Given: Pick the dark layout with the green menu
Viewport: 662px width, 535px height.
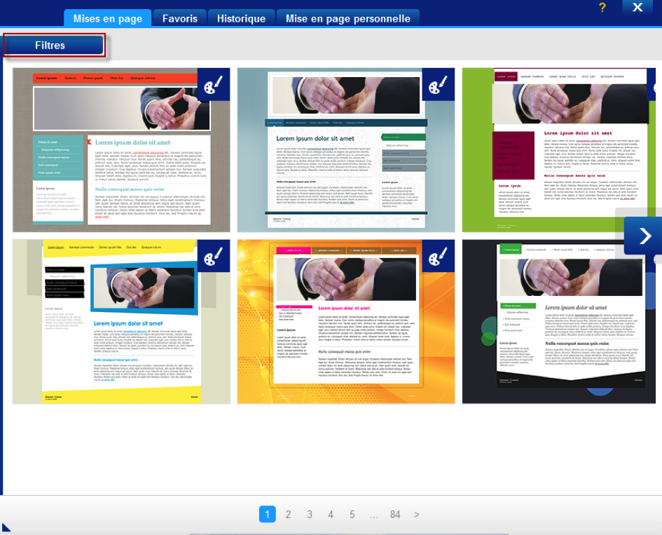Looking at the screenshot, I should [x=558, y=322].
